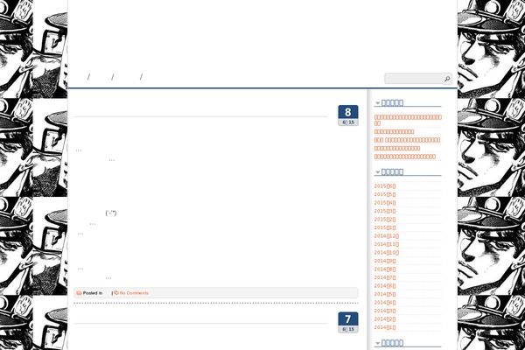Open the 2014 8 archive link
This screenshot has width=525, height=350.
pyautogui.click(x=385, y=269)
